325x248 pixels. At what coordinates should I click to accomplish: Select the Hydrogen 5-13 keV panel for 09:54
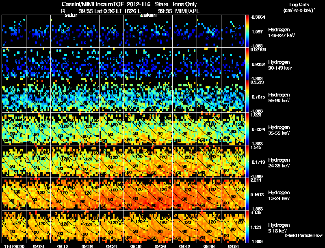tap(233, 226)
